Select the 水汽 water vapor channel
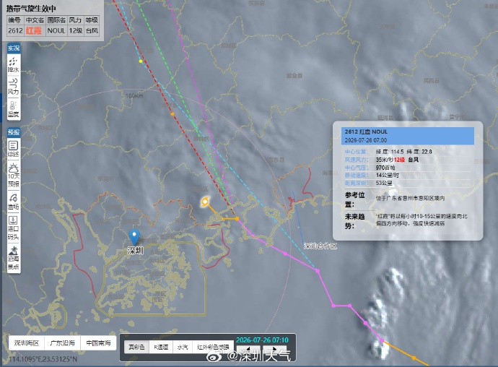This screenshot has height=367, width=498. pyautogui.click(x=183, y=347)
